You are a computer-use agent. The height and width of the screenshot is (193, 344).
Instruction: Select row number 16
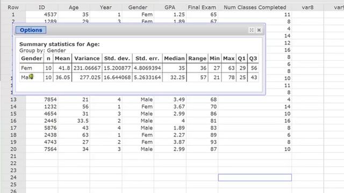[13, 121]
